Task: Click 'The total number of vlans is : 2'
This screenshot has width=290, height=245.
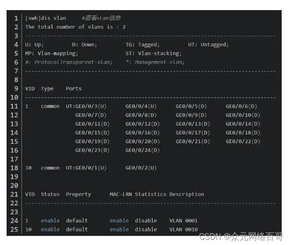Action: pyautogui.click(x=75, y=27)
